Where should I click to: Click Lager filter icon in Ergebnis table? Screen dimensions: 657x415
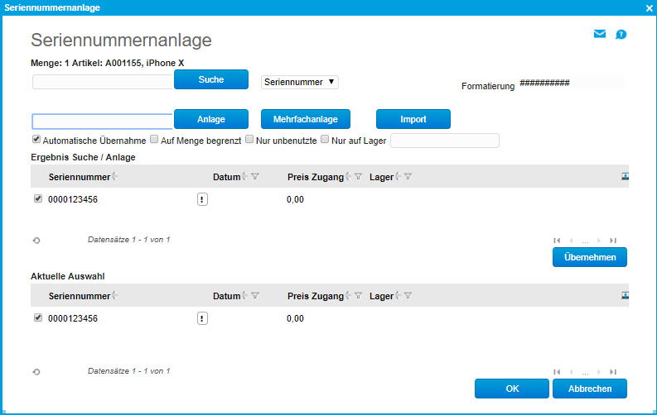click(x=408, y=176)
